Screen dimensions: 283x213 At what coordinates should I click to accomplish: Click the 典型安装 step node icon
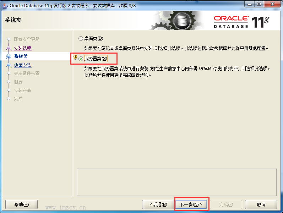click(9, 65)
